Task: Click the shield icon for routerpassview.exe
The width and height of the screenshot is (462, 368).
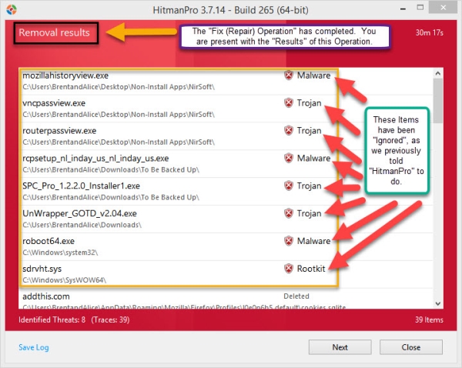Action: click(x=289, y=130)
